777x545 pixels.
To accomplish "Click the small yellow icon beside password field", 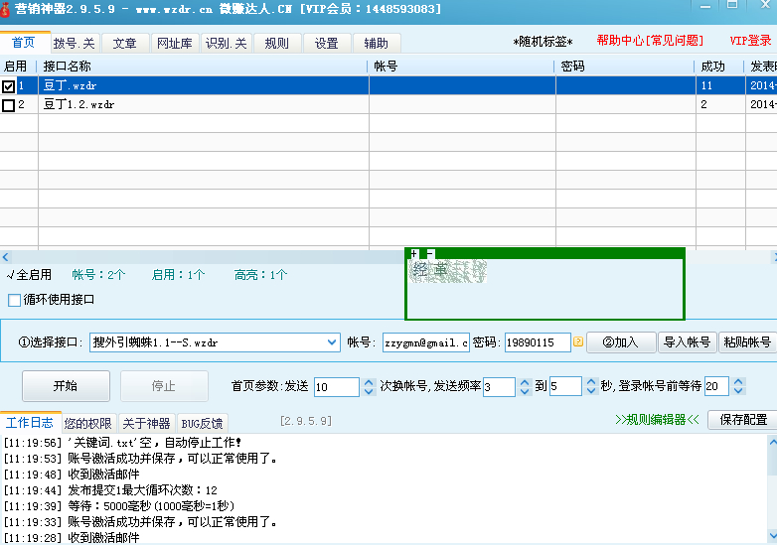I will pyautogui.click(x=578, y=341).
